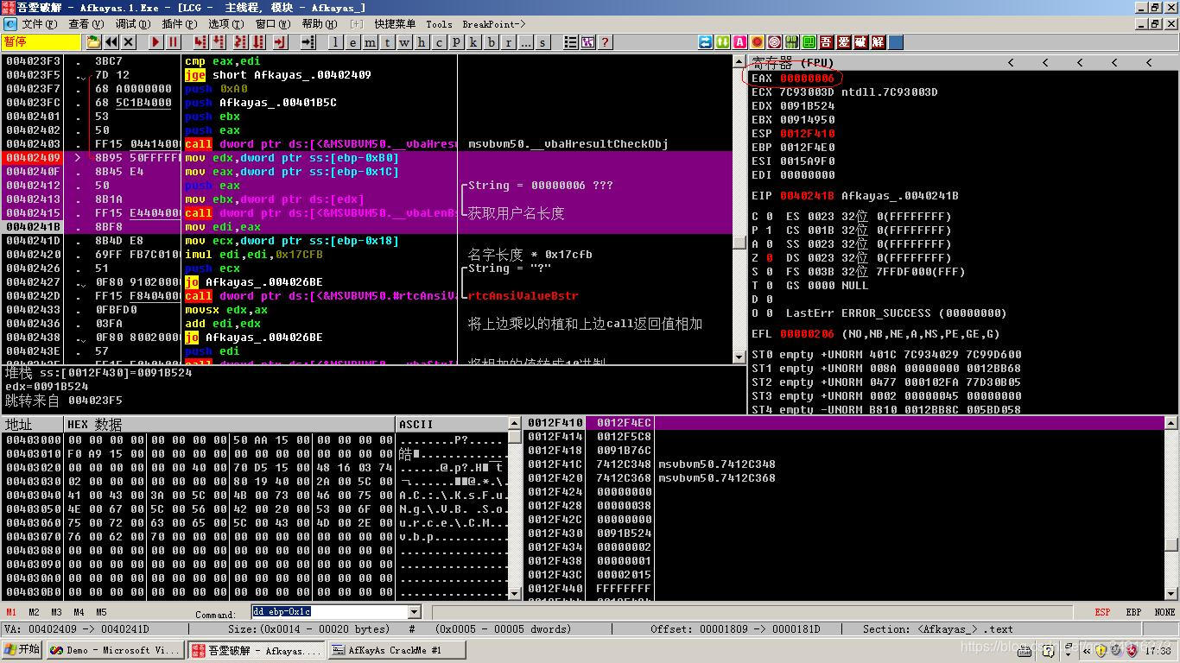This screenshot has width=1180, height=663.
Task: Open CPU window with 'c' button
Action: pos(439,41)
